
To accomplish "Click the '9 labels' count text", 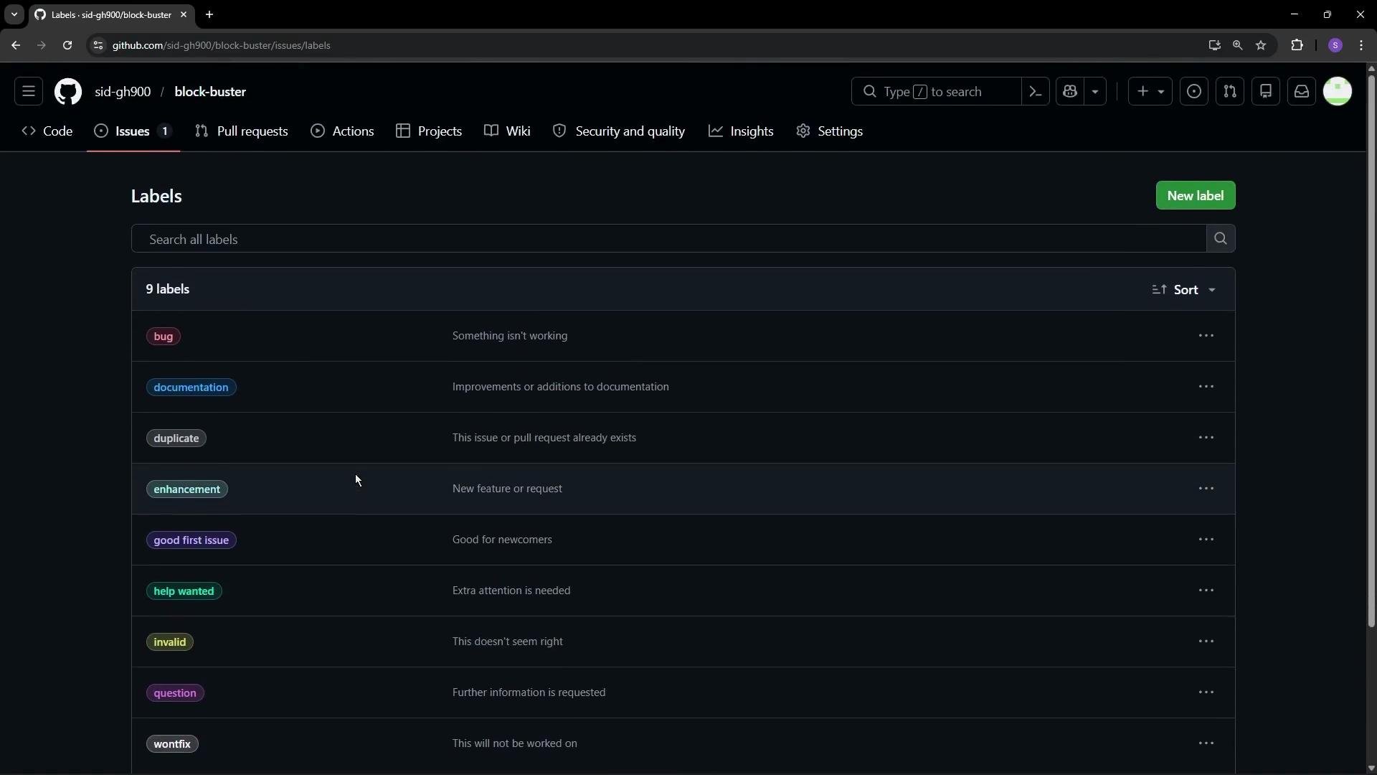I will [x=168, y=289].
